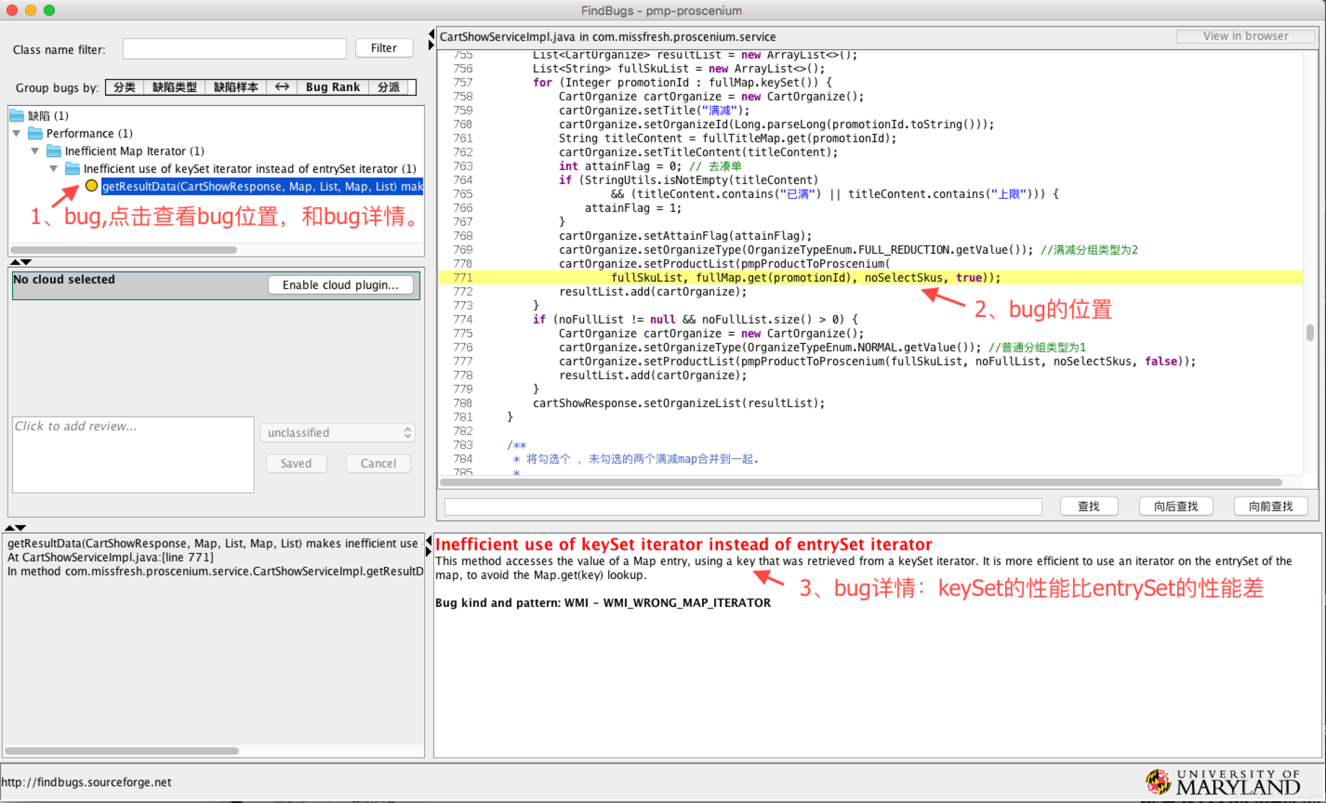
Task: Open the unclassified review dropdown
Action: [336, 433]
